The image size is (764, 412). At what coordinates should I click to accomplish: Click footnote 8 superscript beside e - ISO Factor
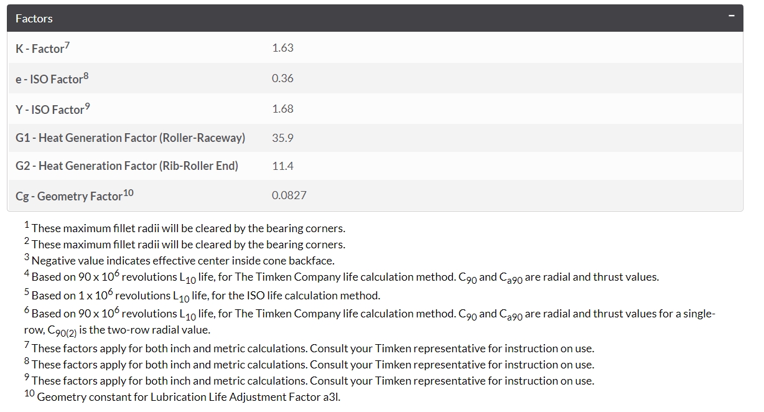pyautogui.click(x=86, y=75)
